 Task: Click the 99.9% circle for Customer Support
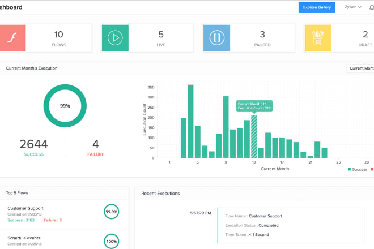pyautogui.click(x=112, y=212)
